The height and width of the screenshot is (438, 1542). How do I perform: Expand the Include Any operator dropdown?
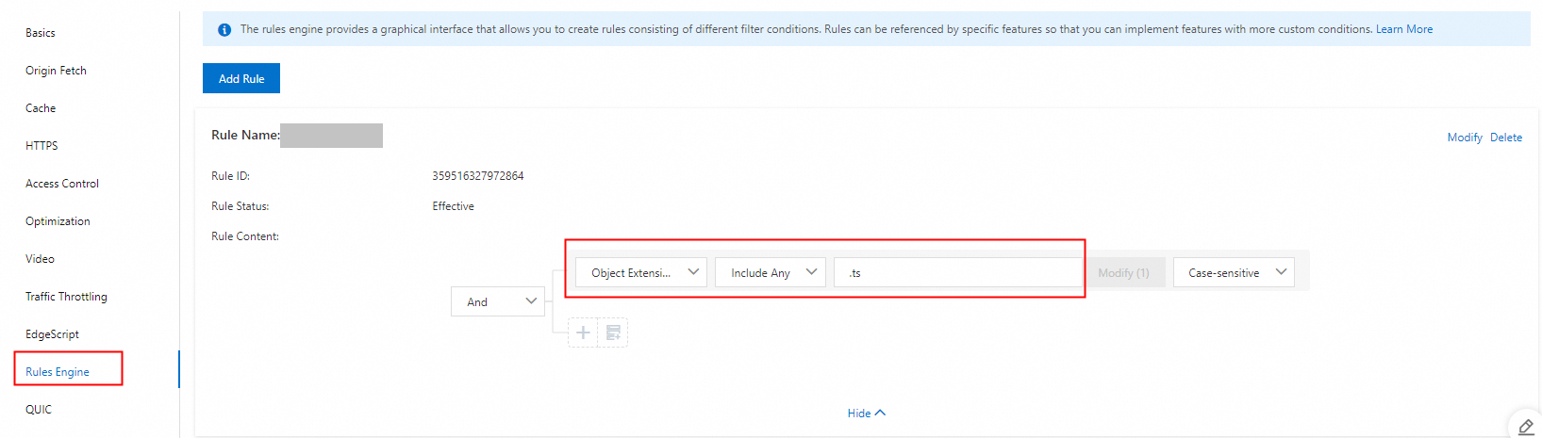(x=770, y=273)
